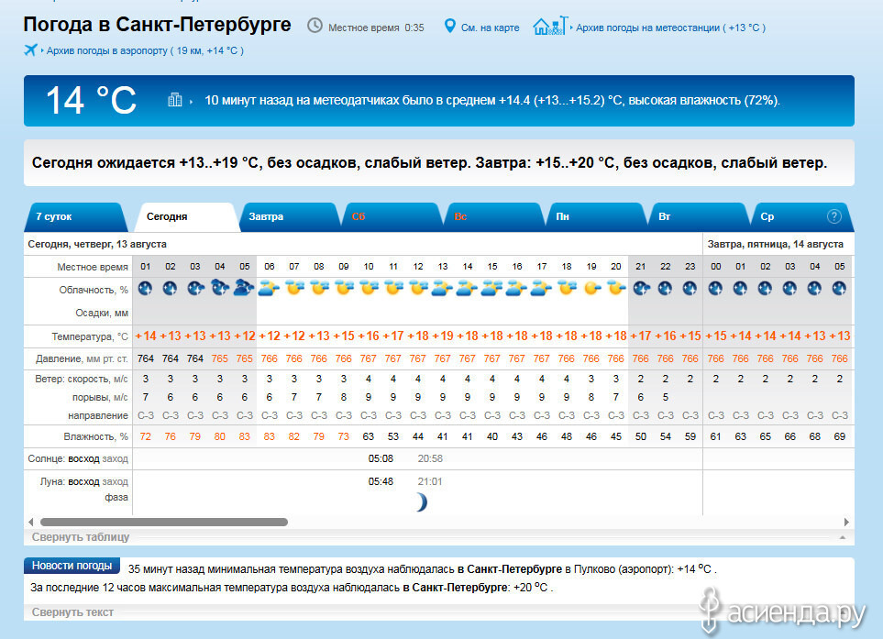The height and width of the screenshot is (639, 883).
Task: Click the city buildings sensor icon
Action: click(x=174, y=100)
